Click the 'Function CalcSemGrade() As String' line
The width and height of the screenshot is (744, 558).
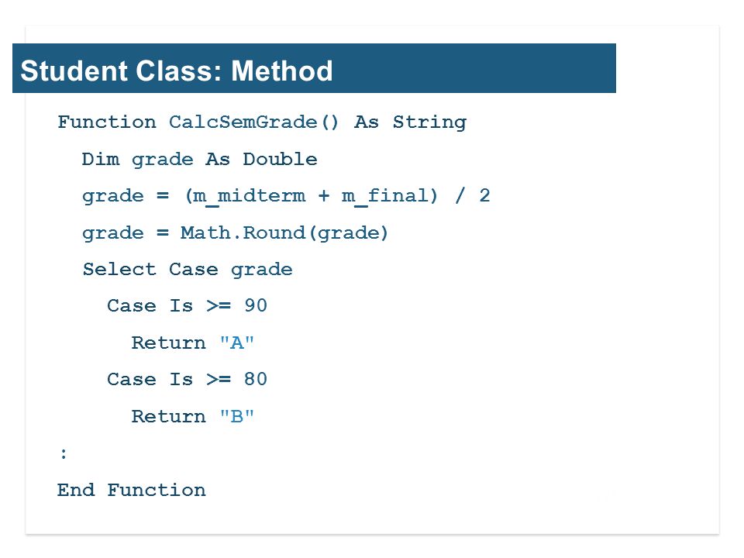coord(262,122)
